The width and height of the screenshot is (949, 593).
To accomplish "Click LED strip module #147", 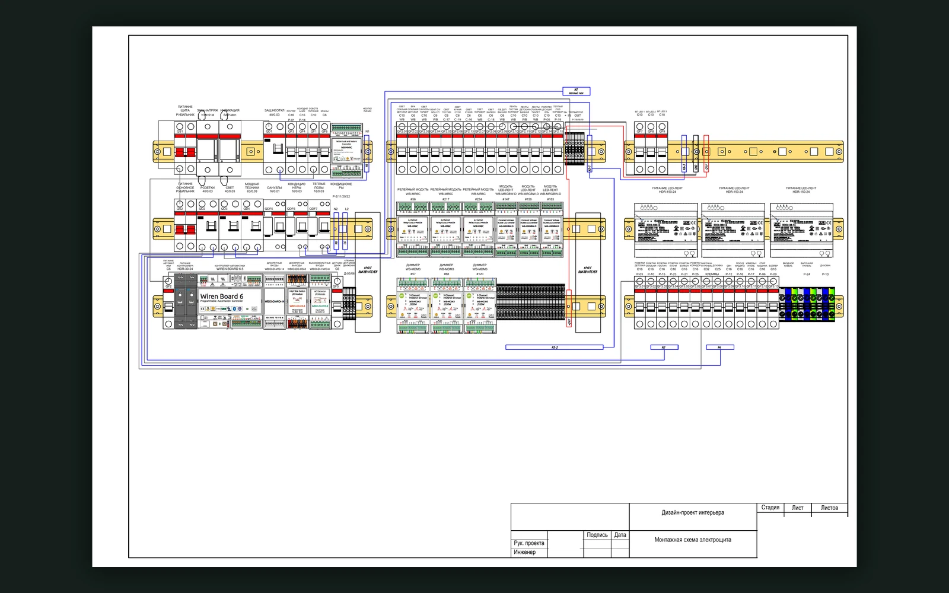I will point(506,229).
